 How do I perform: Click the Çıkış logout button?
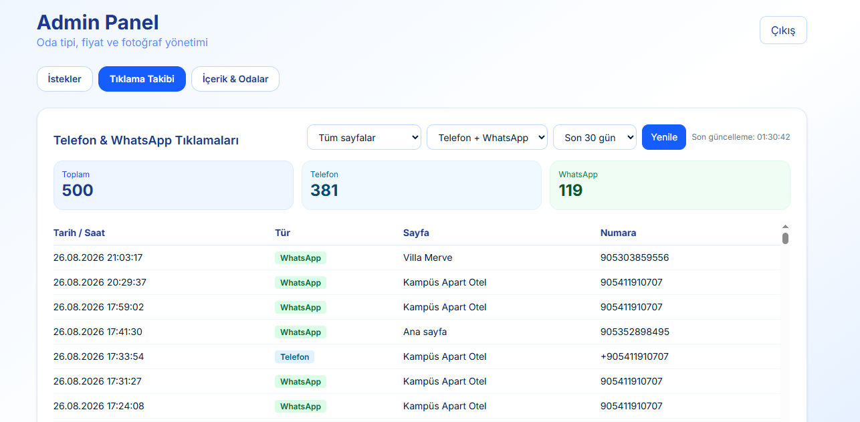click(783, 30)
